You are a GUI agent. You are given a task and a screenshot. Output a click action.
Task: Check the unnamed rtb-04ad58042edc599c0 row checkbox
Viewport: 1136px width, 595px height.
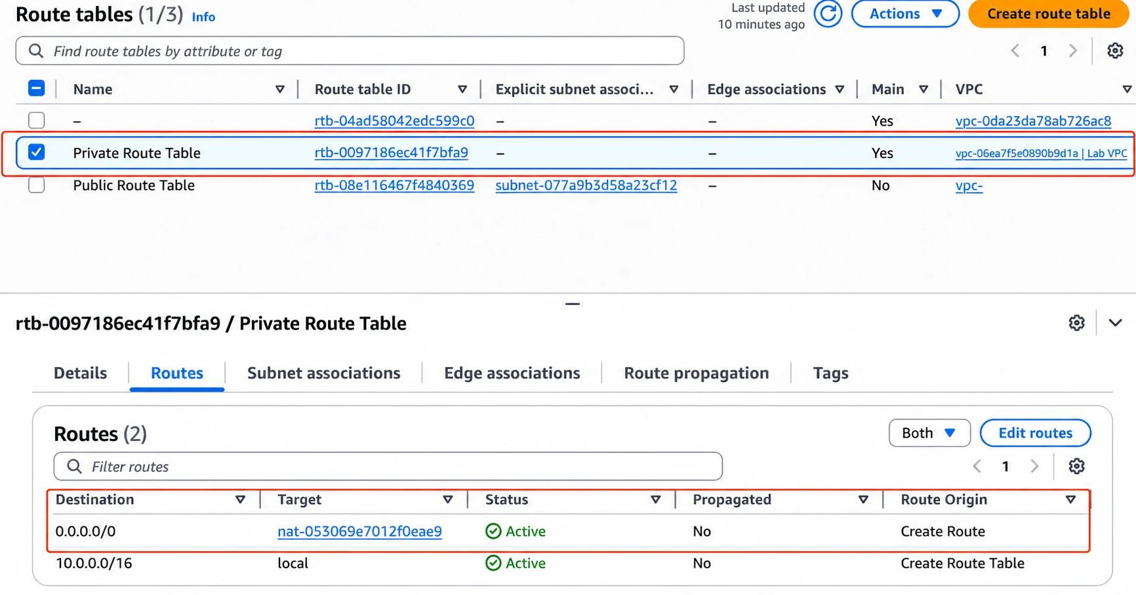pos(37,120)
